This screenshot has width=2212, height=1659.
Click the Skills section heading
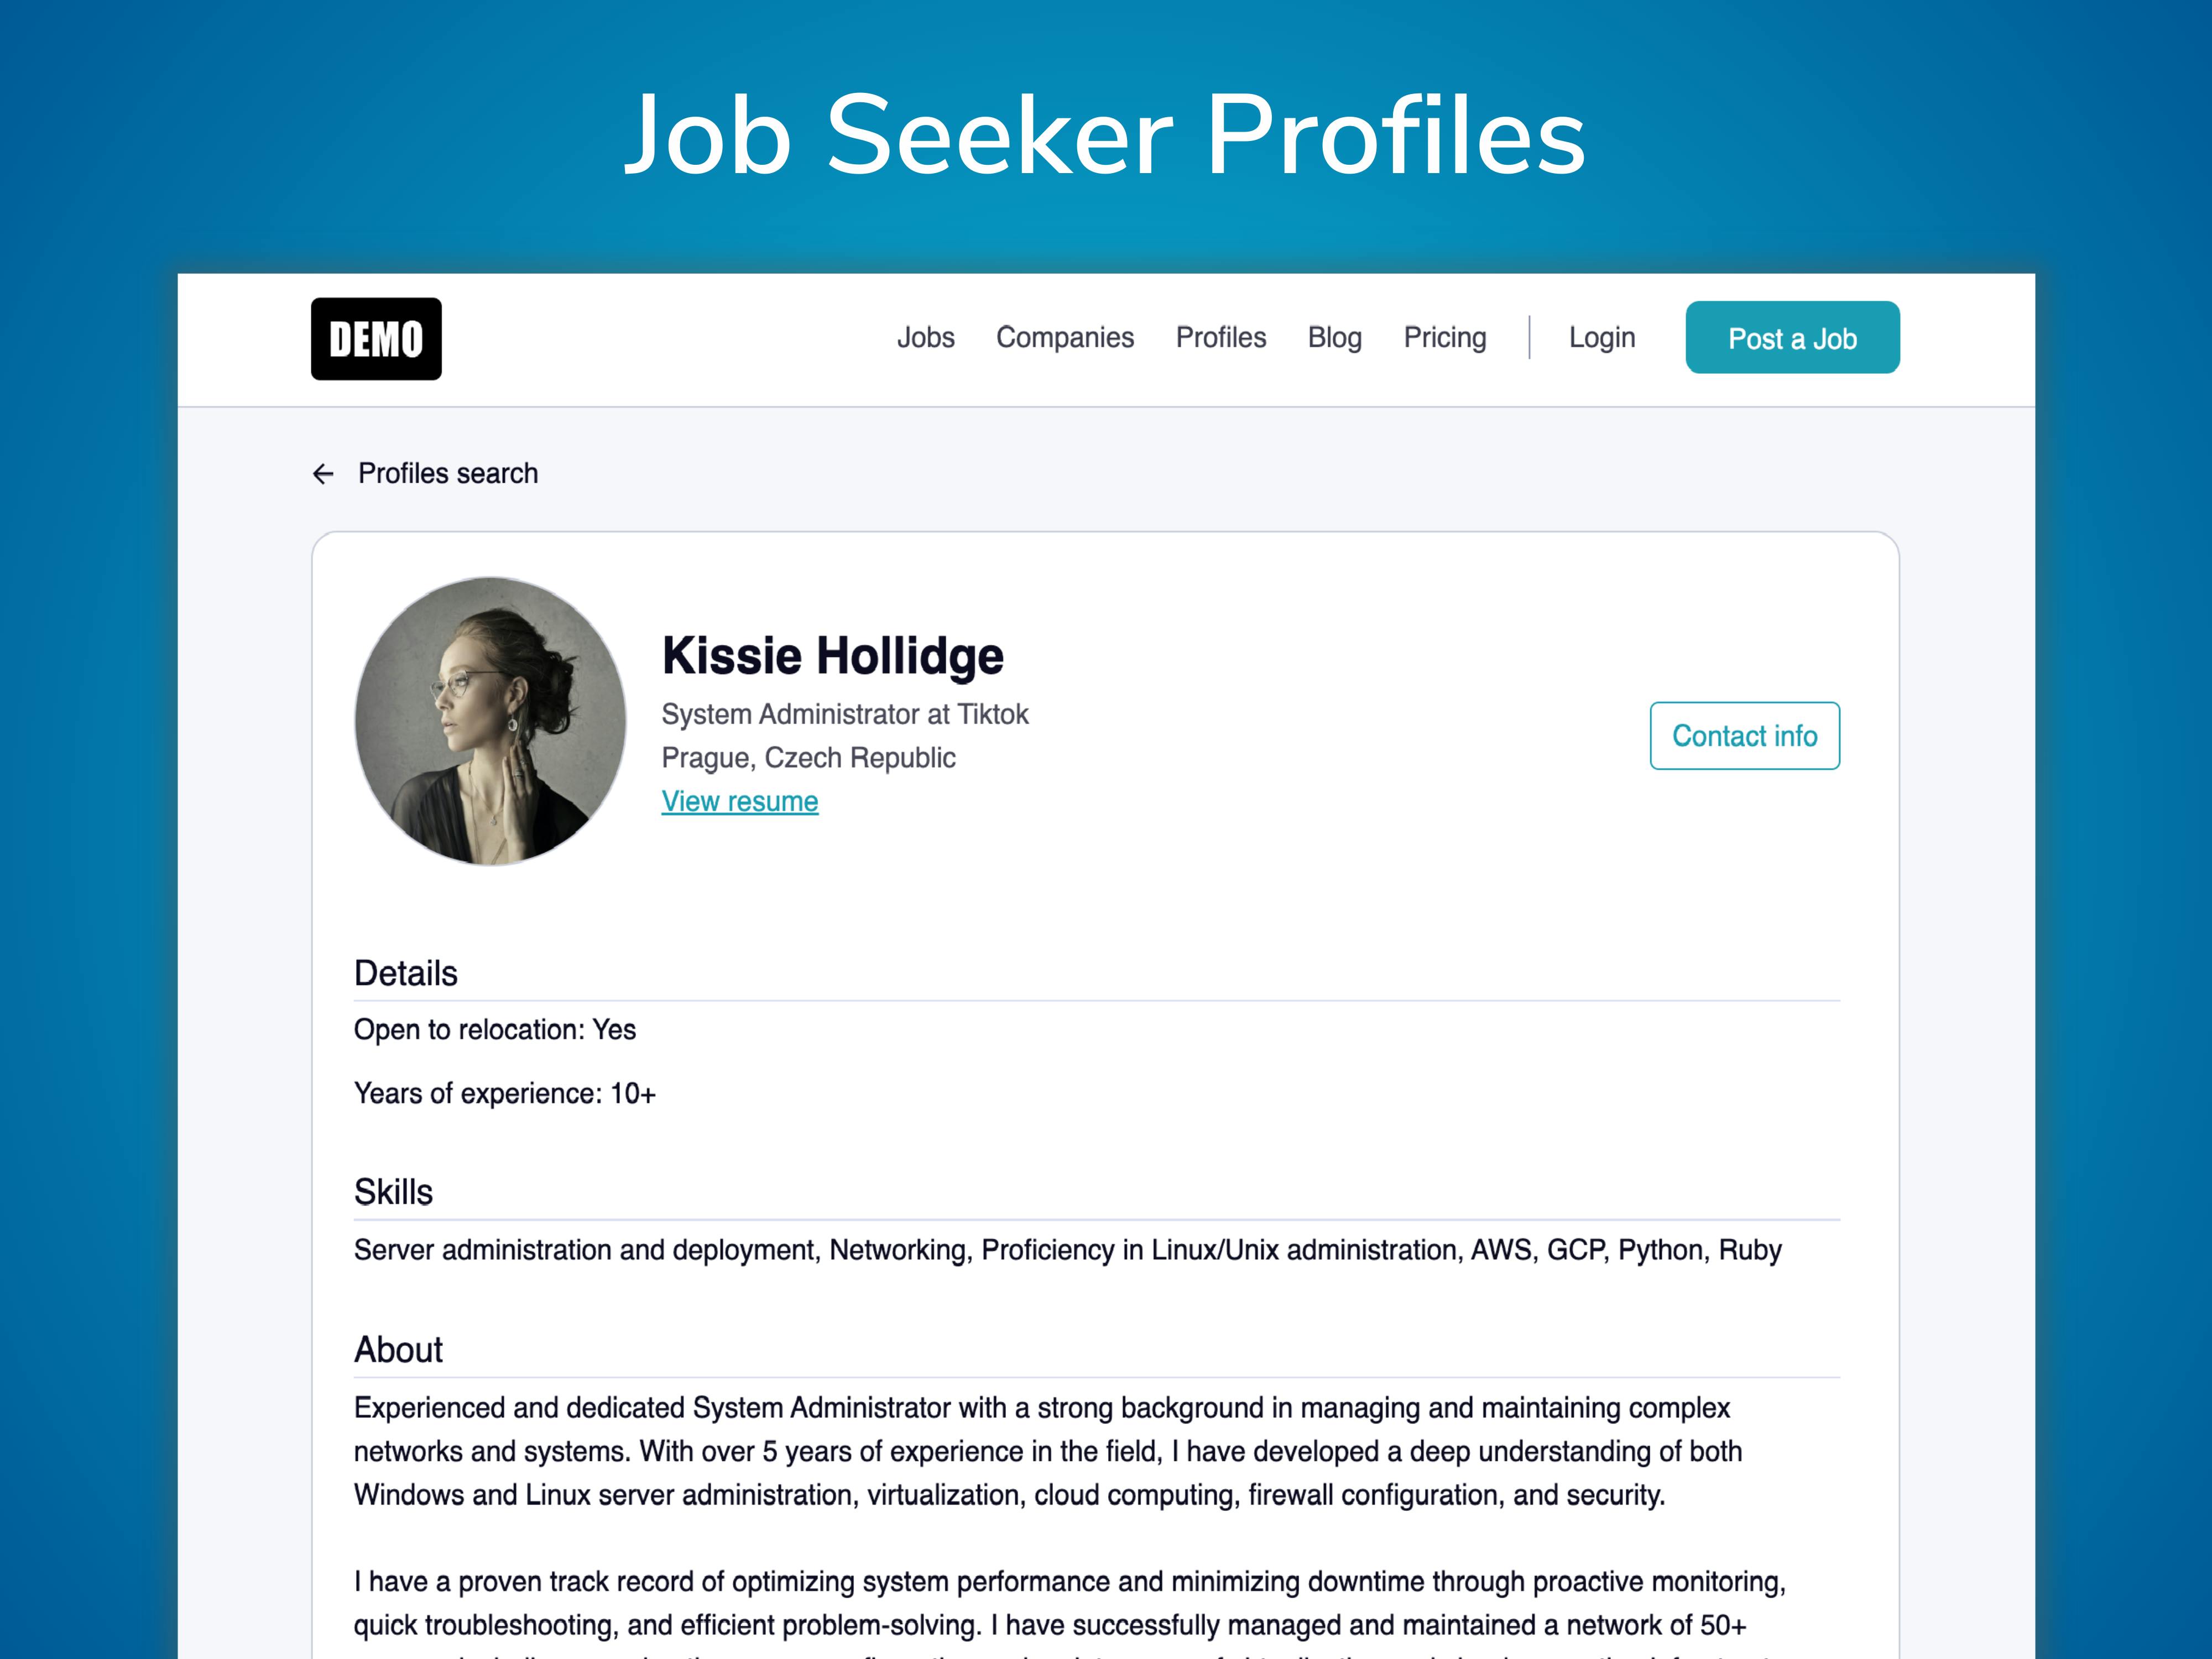(x=393, y=1192)
